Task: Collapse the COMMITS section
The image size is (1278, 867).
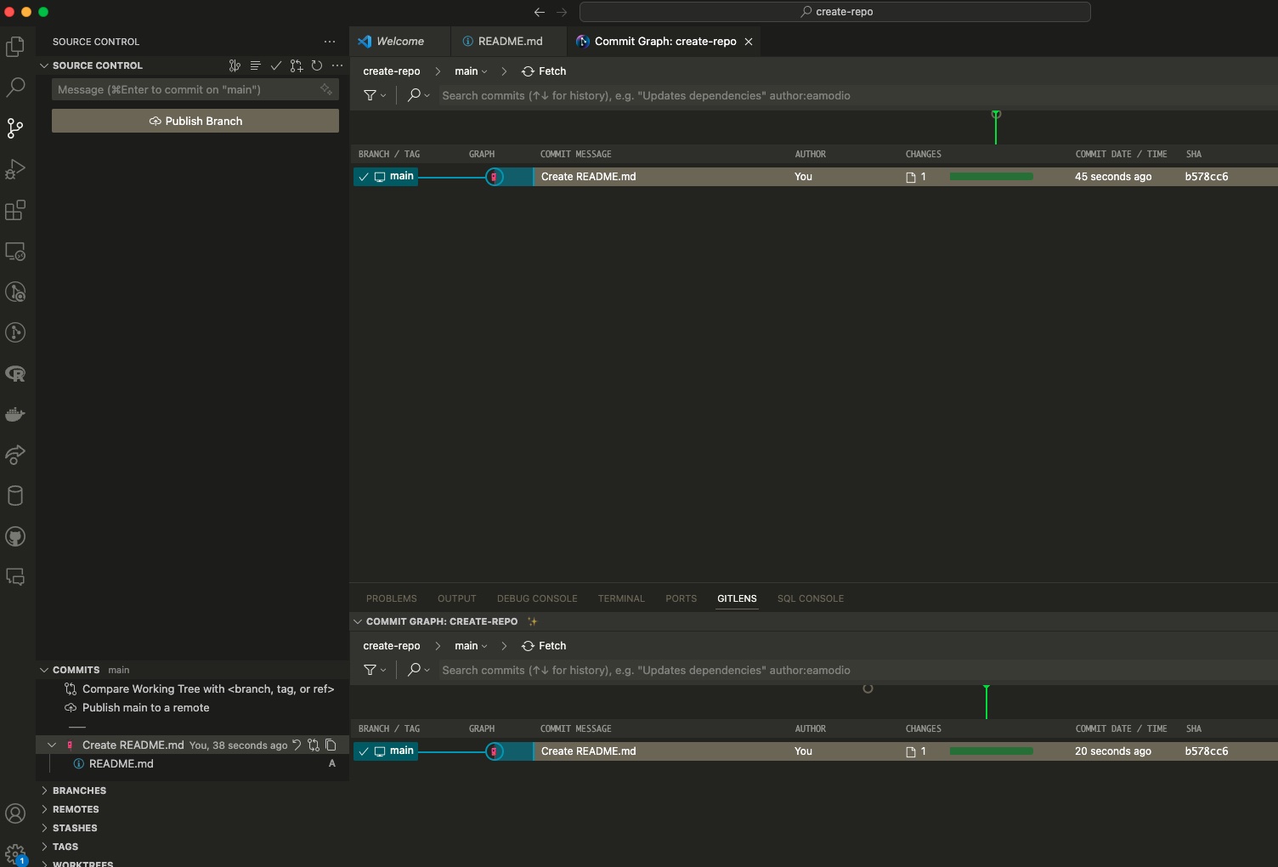Action: pyautogui.click(x=44, y=670)
